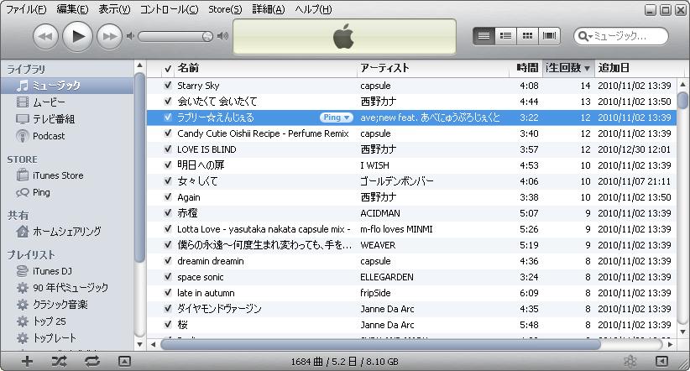Switch to grid view
This screenshot has height=371, width=690.
tap(527, 36)
